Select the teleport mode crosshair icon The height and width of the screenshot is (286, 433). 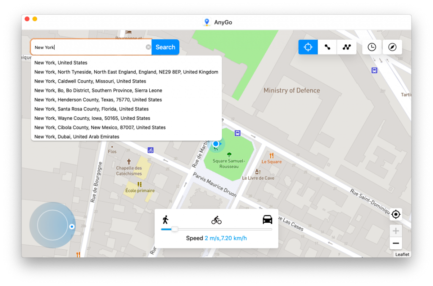point(308,47)
